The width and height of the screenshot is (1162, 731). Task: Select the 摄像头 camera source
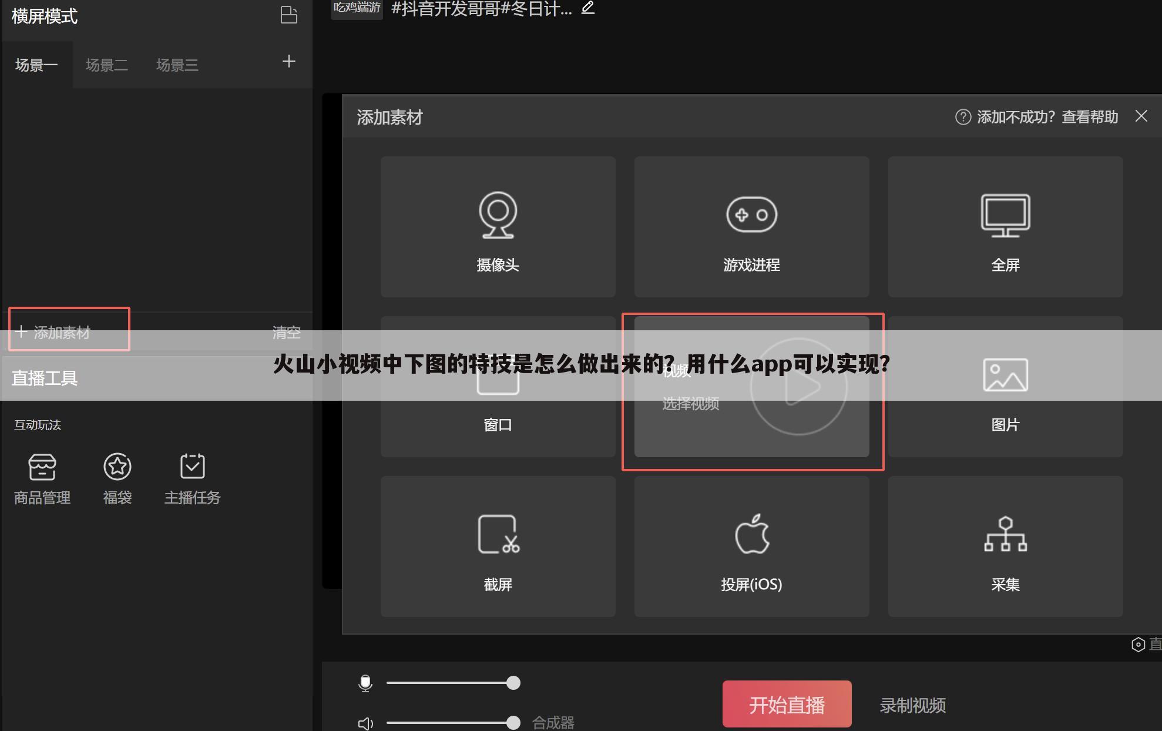point(498,226)
